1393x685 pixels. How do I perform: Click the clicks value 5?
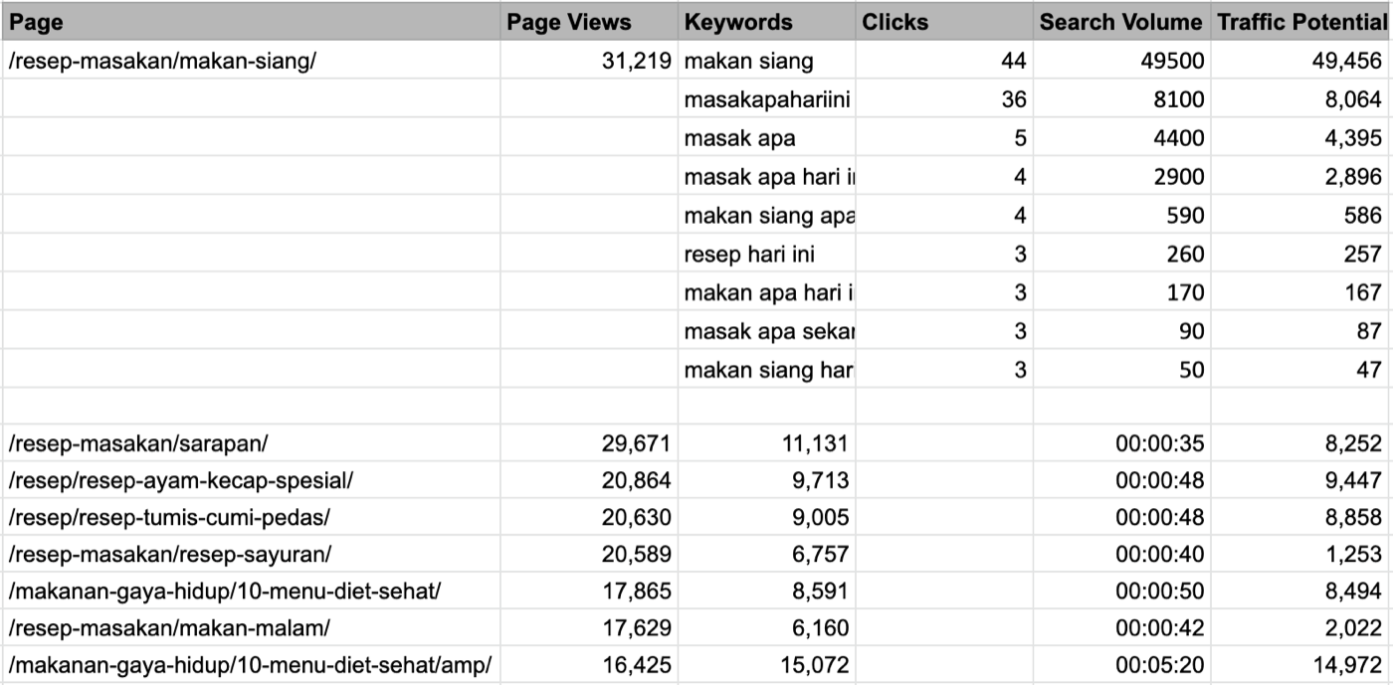(944, 138)
